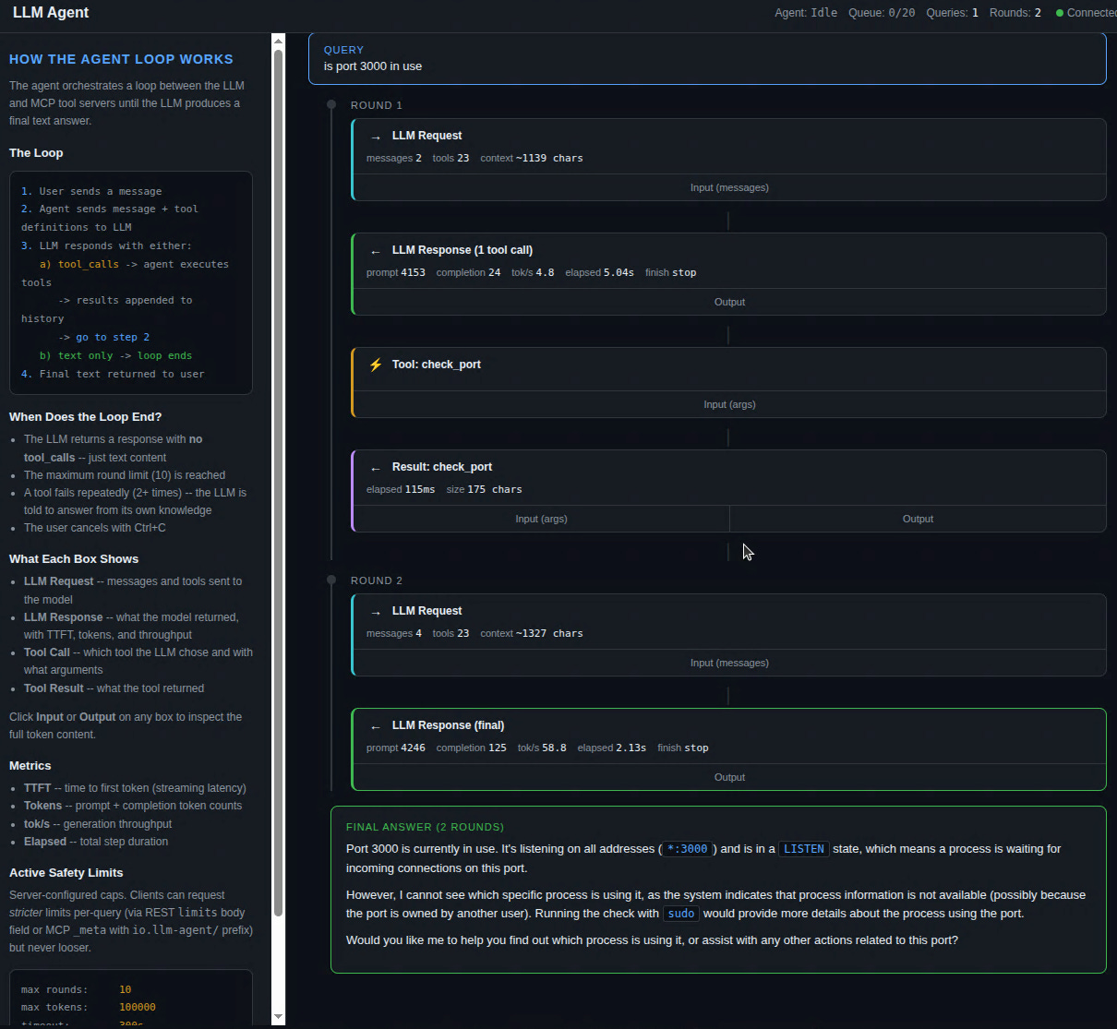Click the 'Tool: check_port' title
The height and width of the screenshot is (1029, 1117).
point(437,365)
